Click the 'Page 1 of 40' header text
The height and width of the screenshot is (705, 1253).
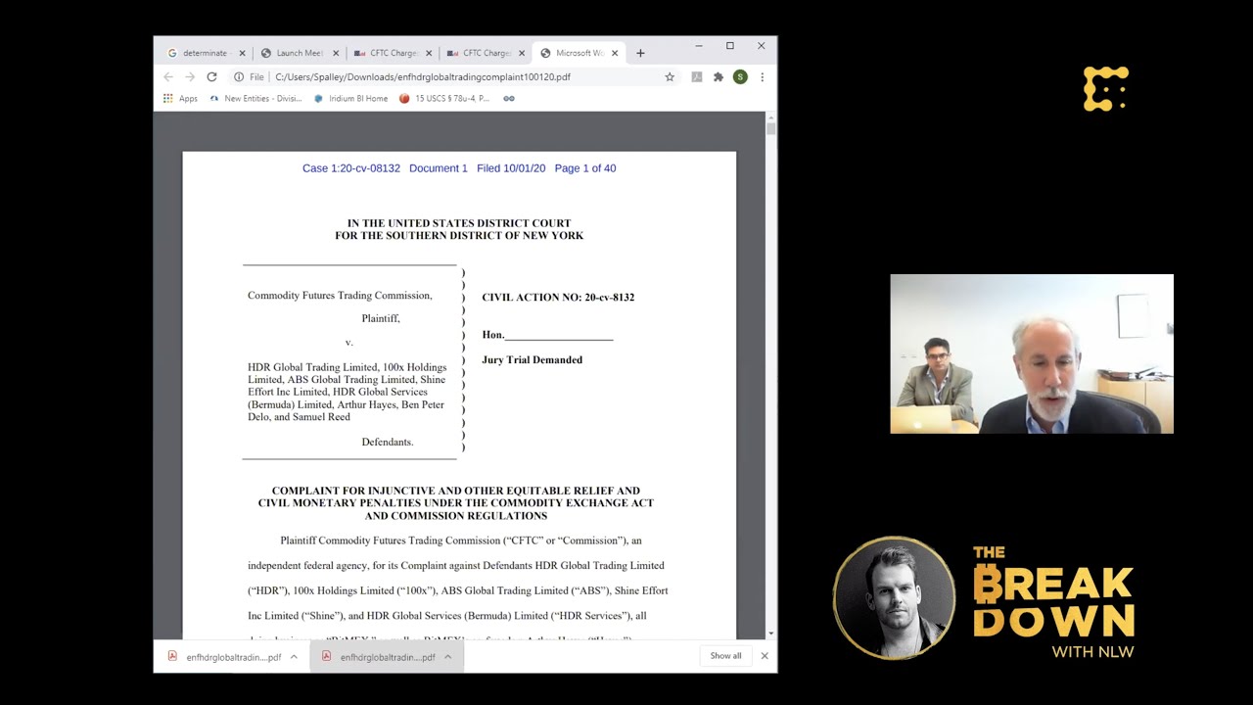[x=585, y=168]
